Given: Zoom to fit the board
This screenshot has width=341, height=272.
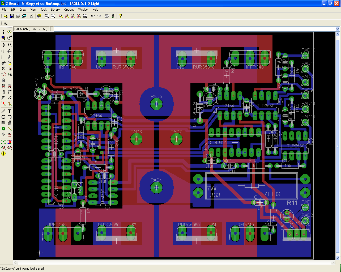Looking at the screenshot, I should tap(61, 16).
